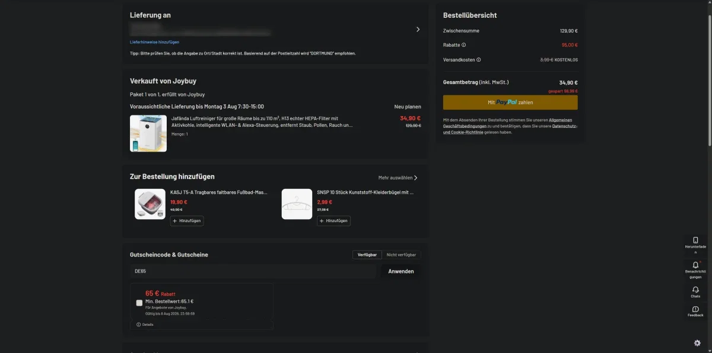The image size is (712, 353).
Task: Open settings gear icon at bottom right
Action: click(x=697, y=343)
